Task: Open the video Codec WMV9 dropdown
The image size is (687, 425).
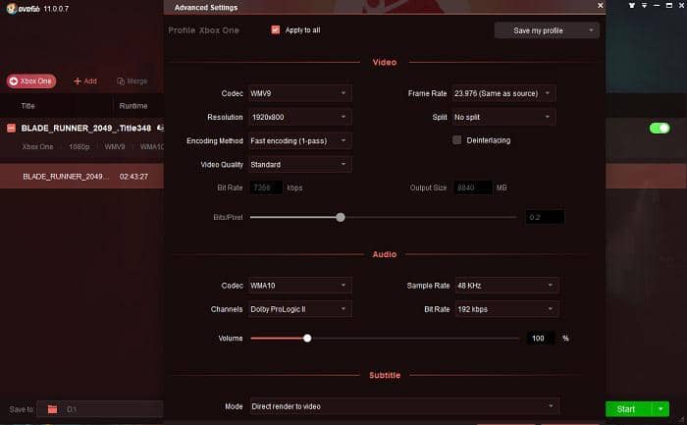Action: [299, 93]
